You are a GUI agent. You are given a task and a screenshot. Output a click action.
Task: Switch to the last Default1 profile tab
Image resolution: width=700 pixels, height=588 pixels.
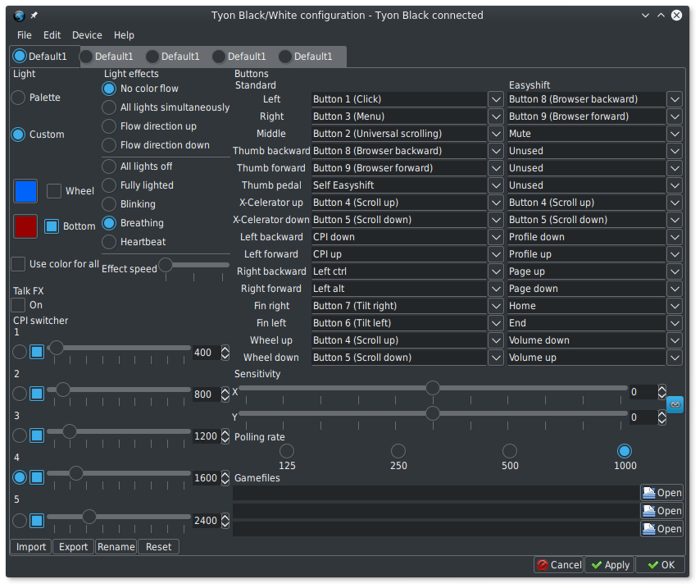[307, 57]
